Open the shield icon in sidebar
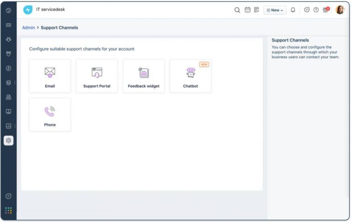The width and height of the screenshot is (351, 222). [x=8, y=54]
